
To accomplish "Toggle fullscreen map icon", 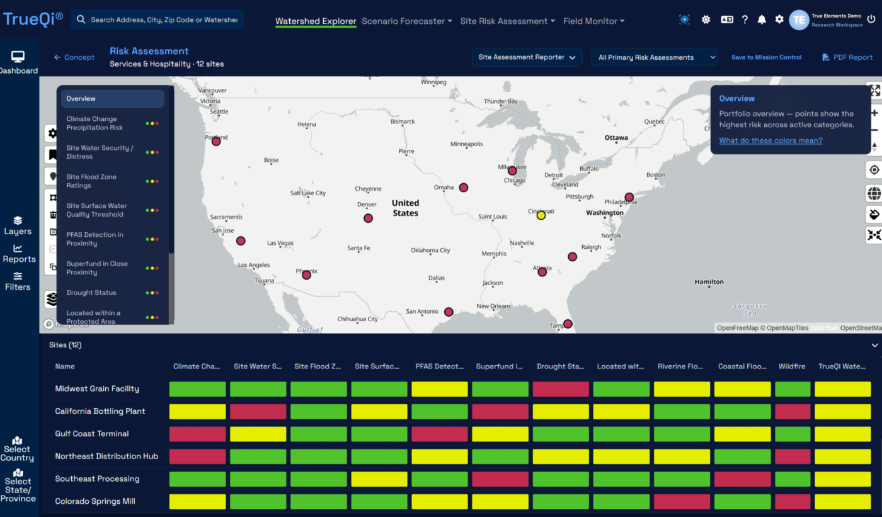I will click(x=875, y=91).
